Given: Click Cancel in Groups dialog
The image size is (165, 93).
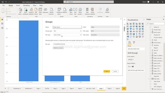Looking at the screenshot, I should 115,71.
